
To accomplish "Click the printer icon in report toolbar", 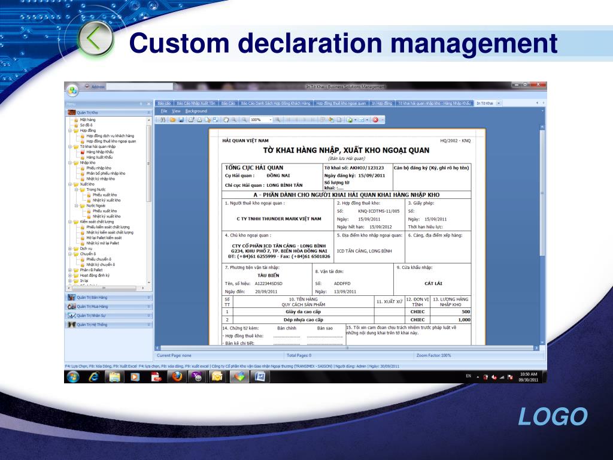I will click(x=199, y=120).
